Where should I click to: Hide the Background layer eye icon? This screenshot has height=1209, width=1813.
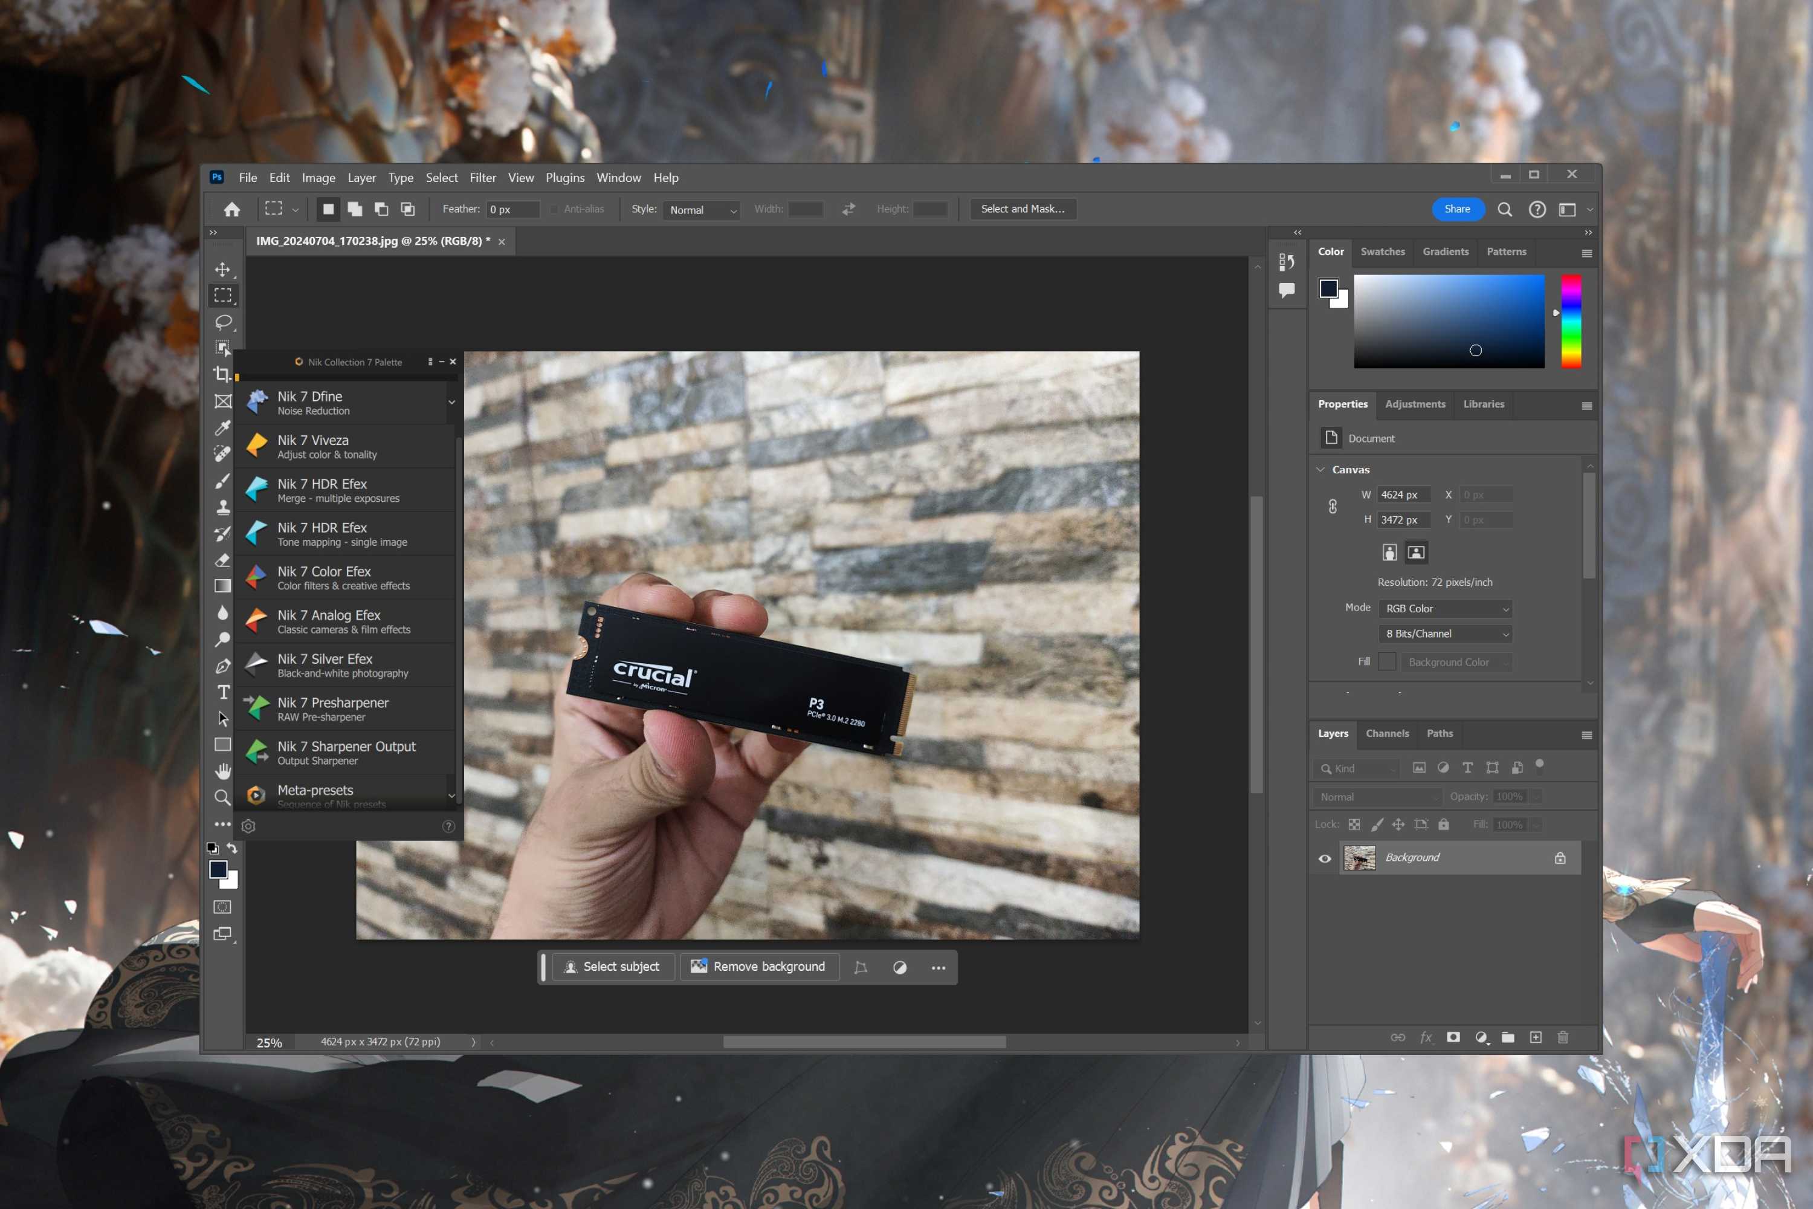(x=1324, y=858)
